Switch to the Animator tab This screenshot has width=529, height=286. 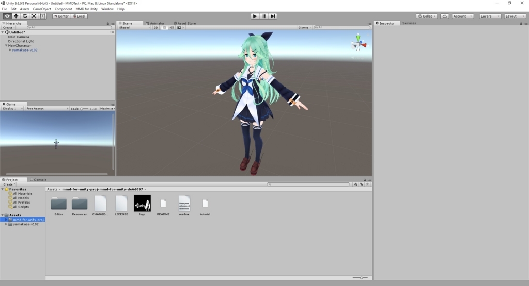pyautogui.click(x=155, y=23)
